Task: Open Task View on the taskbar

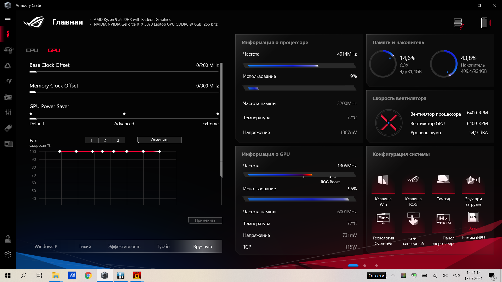Action: [x=39, y=275]
